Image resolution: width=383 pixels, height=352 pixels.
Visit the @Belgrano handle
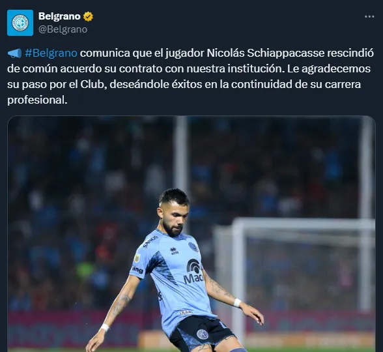coord(63,29)
